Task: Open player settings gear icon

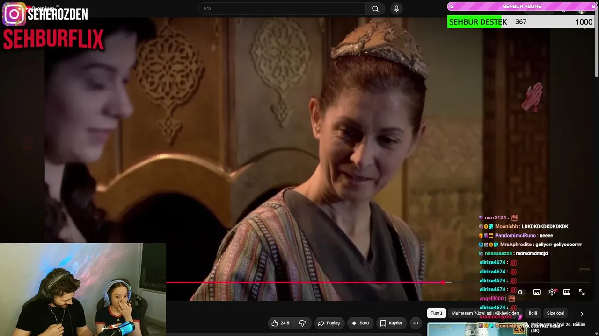Action: (x=552, y=292)
